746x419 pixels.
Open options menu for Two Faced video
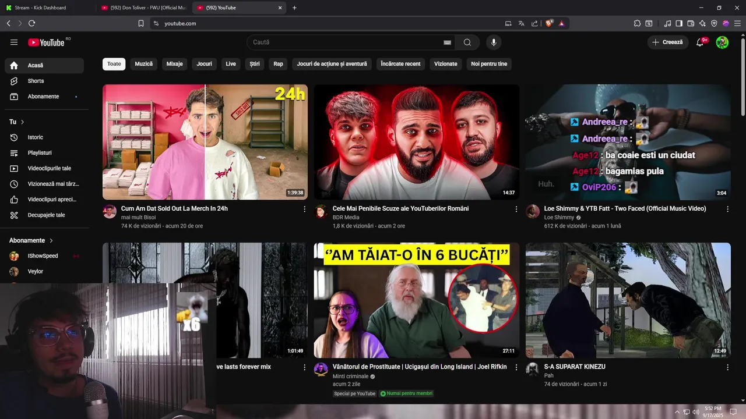[x=727, y=209]
